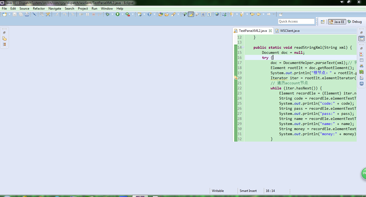Screen dimensions: 366x197
Task: Run the program with green Run button
Action: [x=118, y=14]
